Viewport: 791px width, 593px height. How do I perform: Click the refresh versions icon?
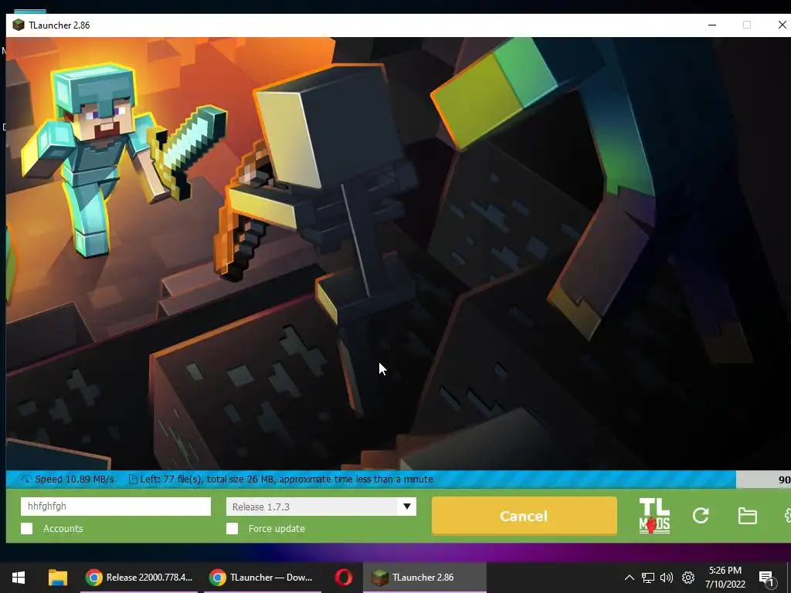pos(701,515)
